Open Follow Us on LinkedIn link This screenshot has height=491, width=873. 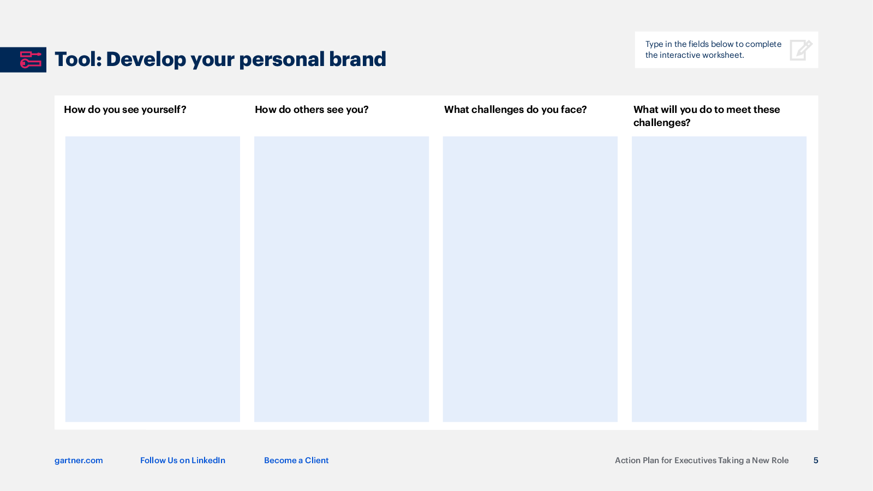click(x=183, y=460)
